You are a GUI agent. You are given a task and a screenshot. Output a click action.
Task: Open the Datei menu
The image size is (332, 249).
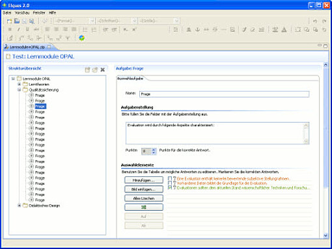7,13
